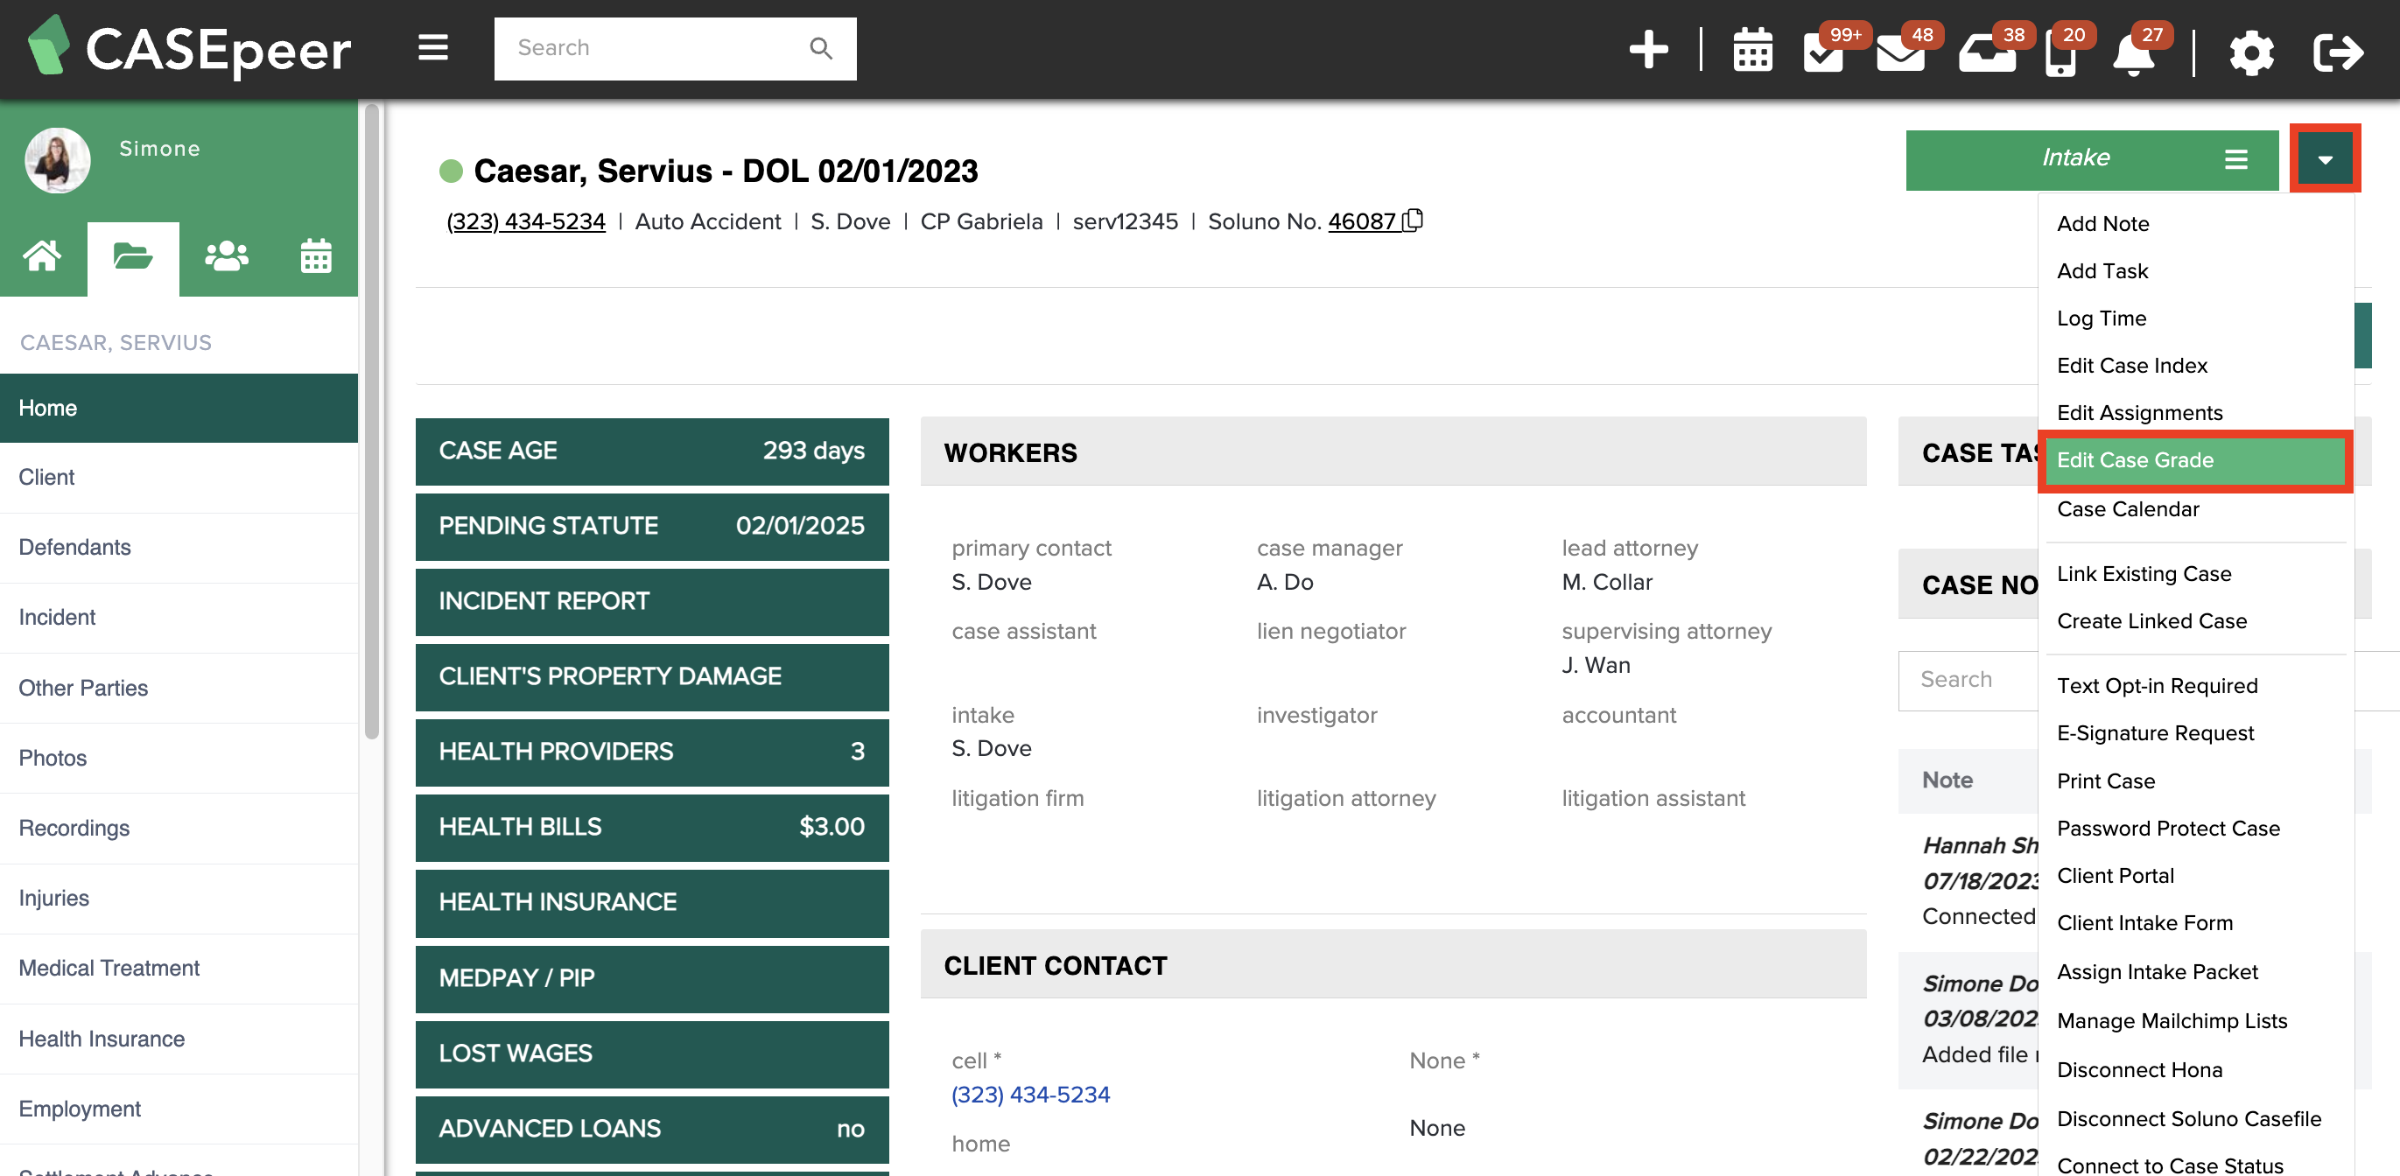Open the Client sidebar section

(179, 478)
